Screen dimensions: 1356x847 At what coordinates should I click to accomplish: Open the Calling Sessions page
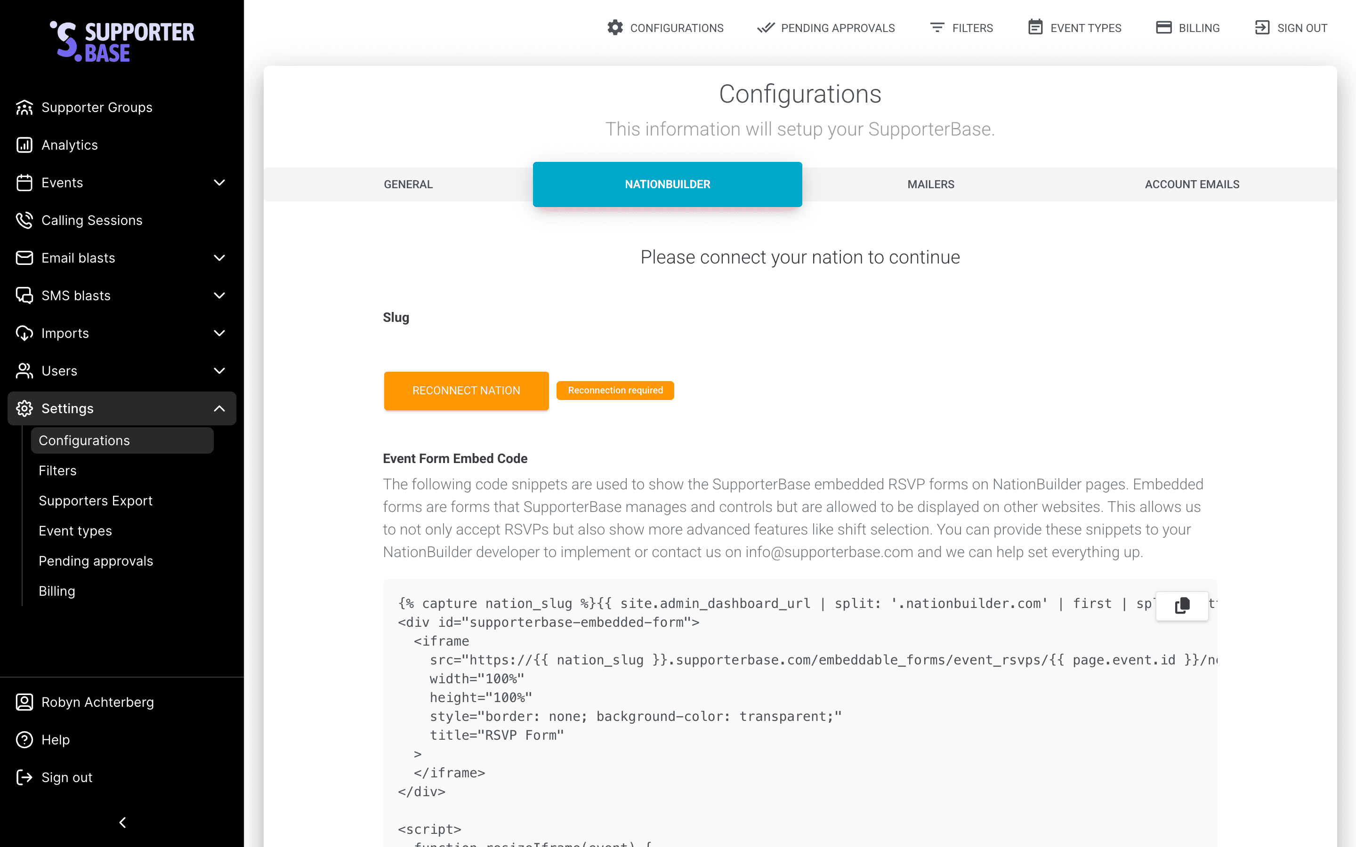[92, 220]
